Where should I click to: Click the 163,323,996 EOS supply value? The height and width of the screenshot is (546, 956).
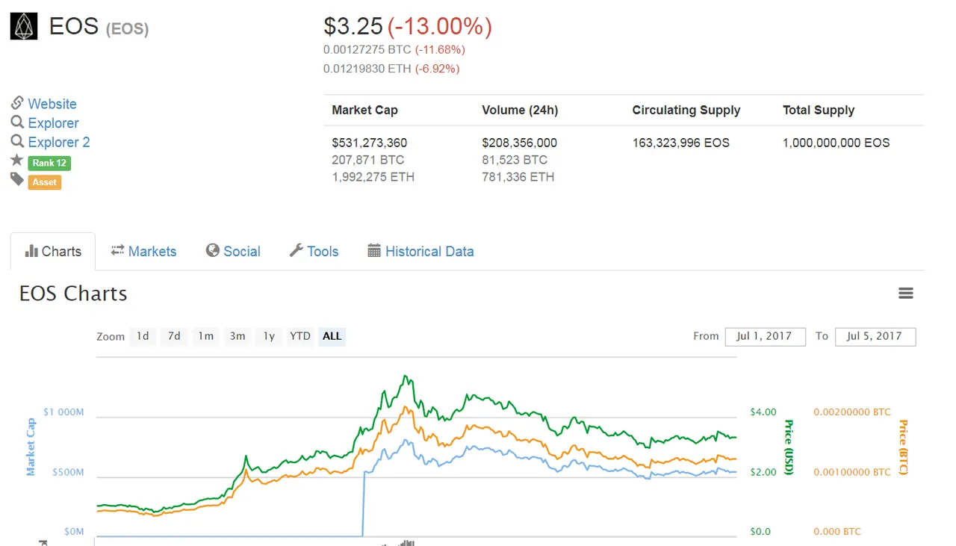pyautogui.click(x=681, y=143)
